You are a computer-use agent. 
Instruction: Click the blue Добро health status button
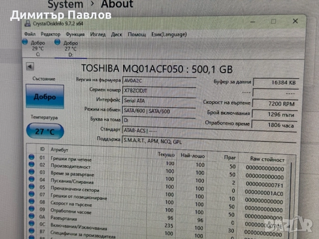point(45,97)
